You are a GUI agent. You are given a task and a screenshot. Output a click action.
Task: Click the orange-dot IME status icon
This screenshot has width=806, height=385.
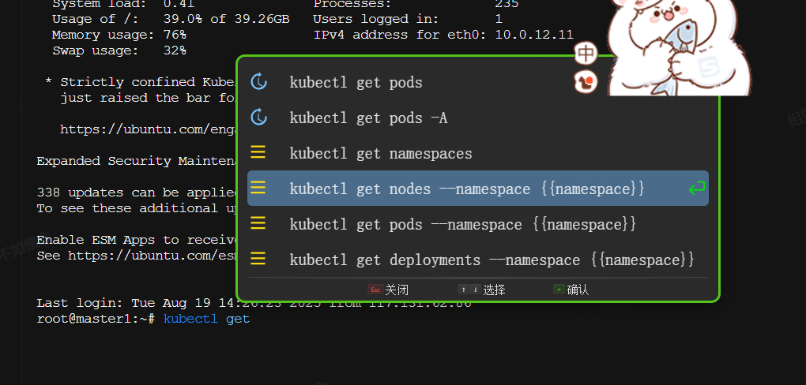click(x=586, y=80)
